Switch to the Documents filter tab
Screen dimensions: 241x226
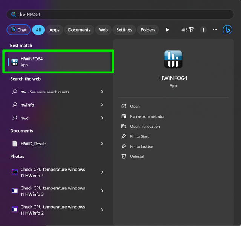[x=79, y=30]
